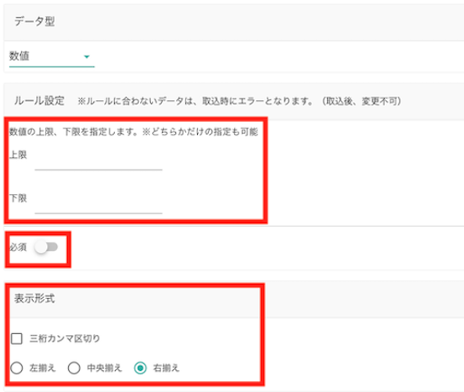464x392 pixels.
Task: Select the 中央揃え radio button
Action: pos(74,368)
